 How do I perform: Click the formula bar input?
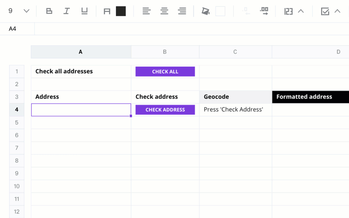click(192, 29)
